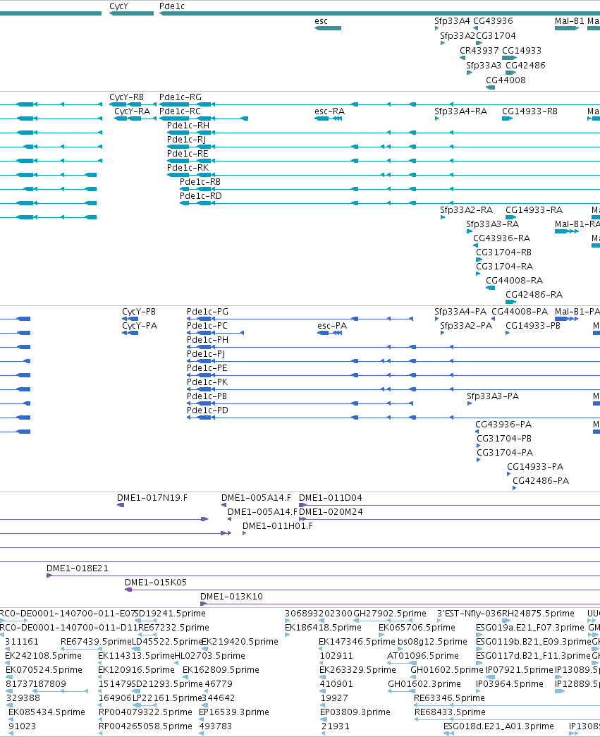Click the DME1-018E21 BAC label
Screen dimensions: 600x737
(78, 568)
